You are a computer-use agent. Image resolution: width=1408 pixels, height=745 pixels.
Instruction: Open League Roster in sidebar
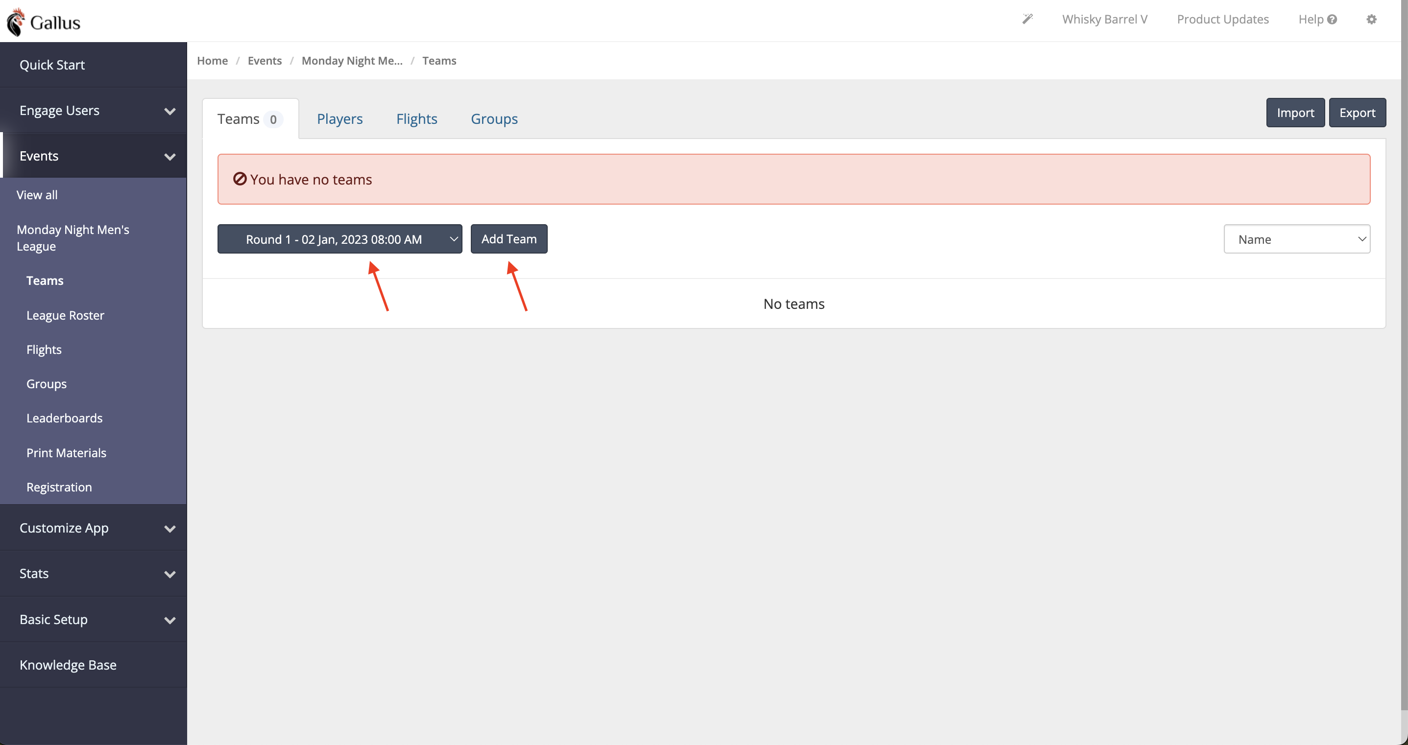tap(65, 315)
